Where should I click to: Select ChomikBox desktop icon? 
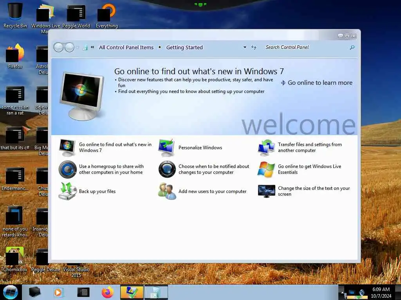(x=15, y=259)
